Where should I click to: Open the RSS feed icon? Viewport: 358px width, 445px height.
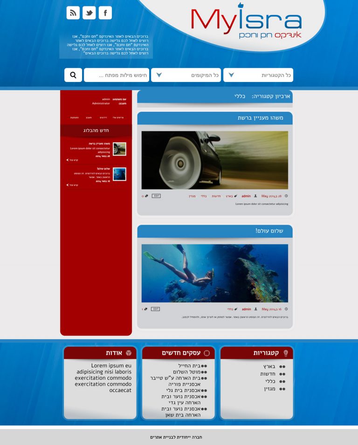73,13
